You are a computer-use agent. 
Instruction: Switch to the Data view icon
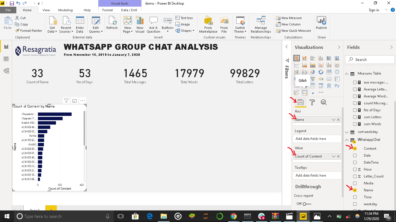(x=6, y=58)
